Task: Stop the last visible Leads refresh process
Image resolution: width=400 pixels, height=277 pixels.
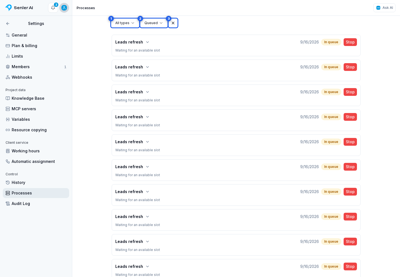Action: coord(350,266)
